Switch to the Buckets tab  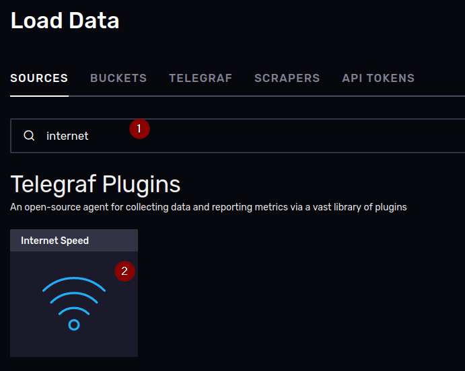[x=118, y=78]
